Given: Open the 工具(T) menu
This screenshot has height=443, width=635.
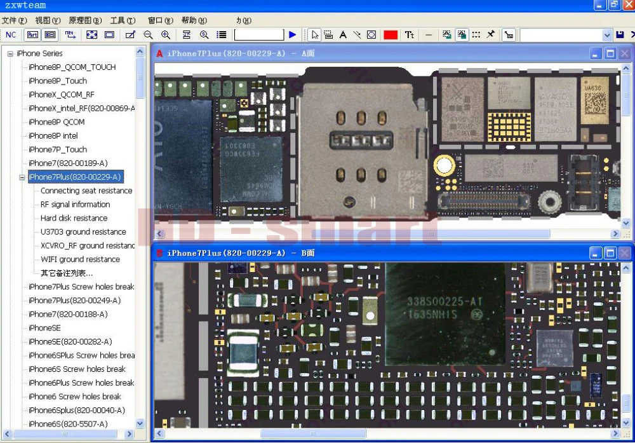Looking at the screenshot, I should [x=123, y=20].
